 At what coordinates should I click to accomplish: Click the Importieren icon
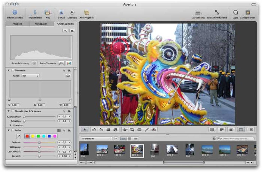pyautogui.click(x=35, y=13)
